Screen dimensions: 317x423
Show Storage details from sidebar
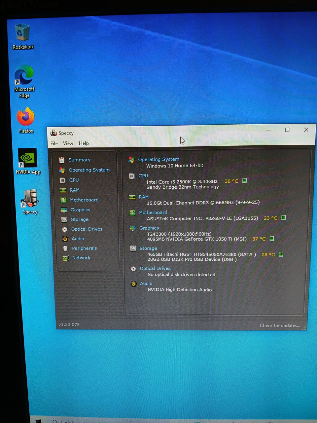[x=80, y=219]
